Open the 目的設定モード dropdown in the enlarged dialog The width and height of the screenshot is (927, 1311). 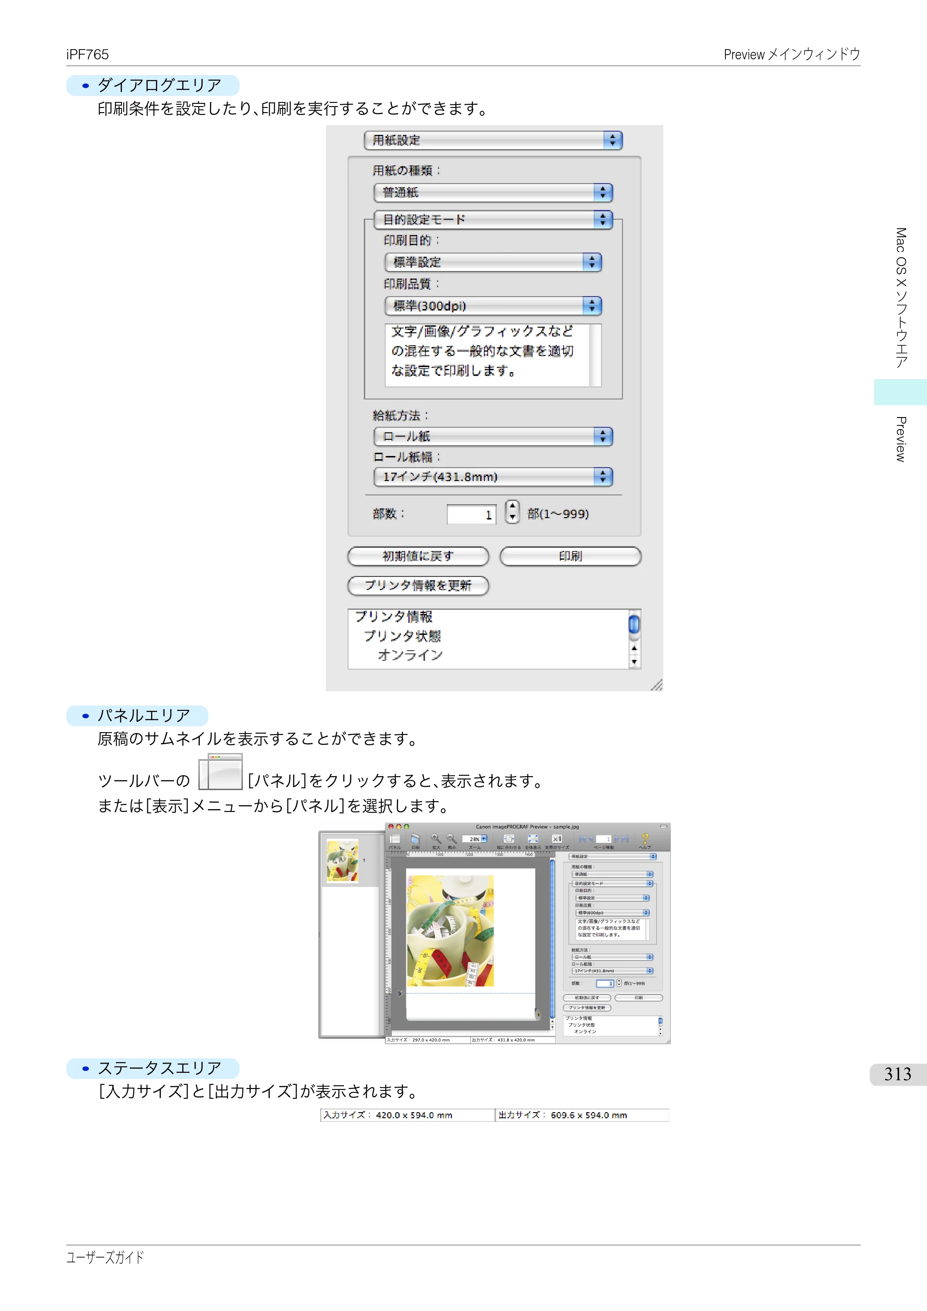click(493, 220)
